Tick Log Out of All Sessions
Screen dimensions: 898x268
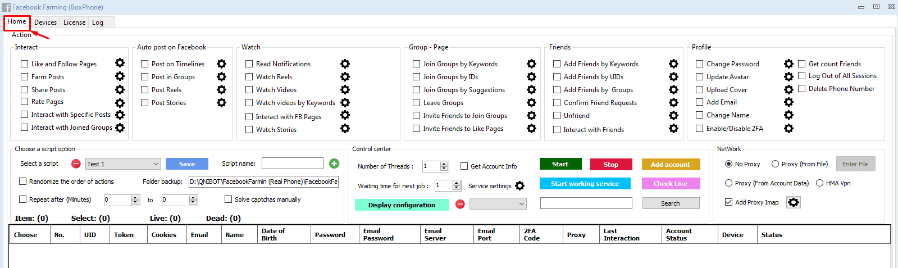(x=801, y=76)
